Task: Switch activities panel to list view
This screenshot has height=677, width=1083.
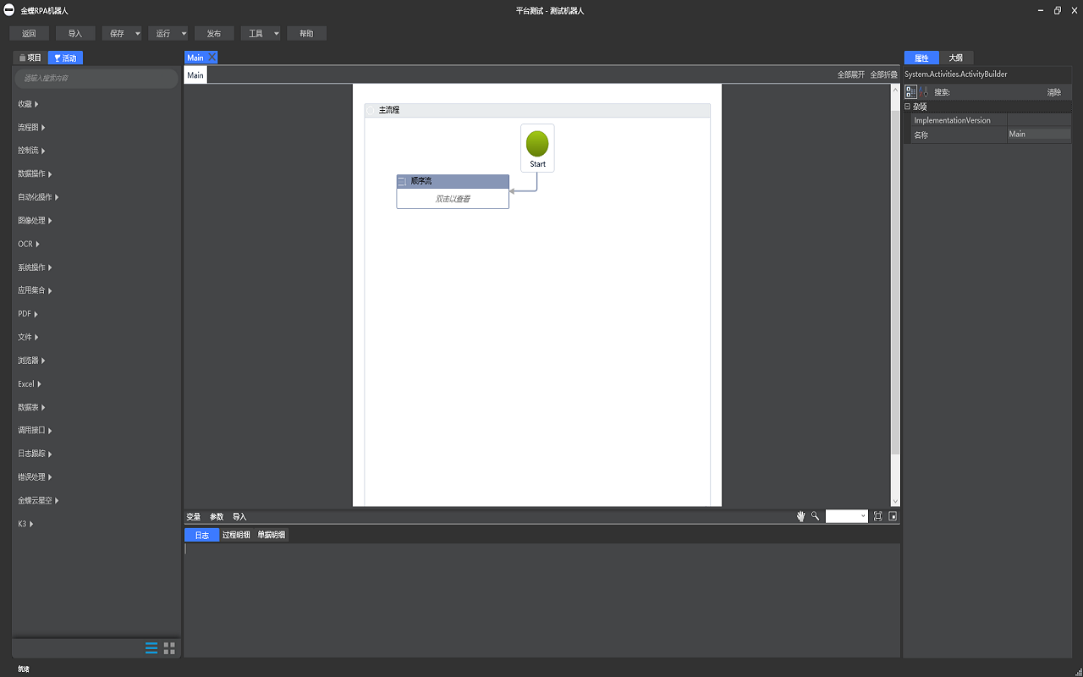Action: point(151,648)
